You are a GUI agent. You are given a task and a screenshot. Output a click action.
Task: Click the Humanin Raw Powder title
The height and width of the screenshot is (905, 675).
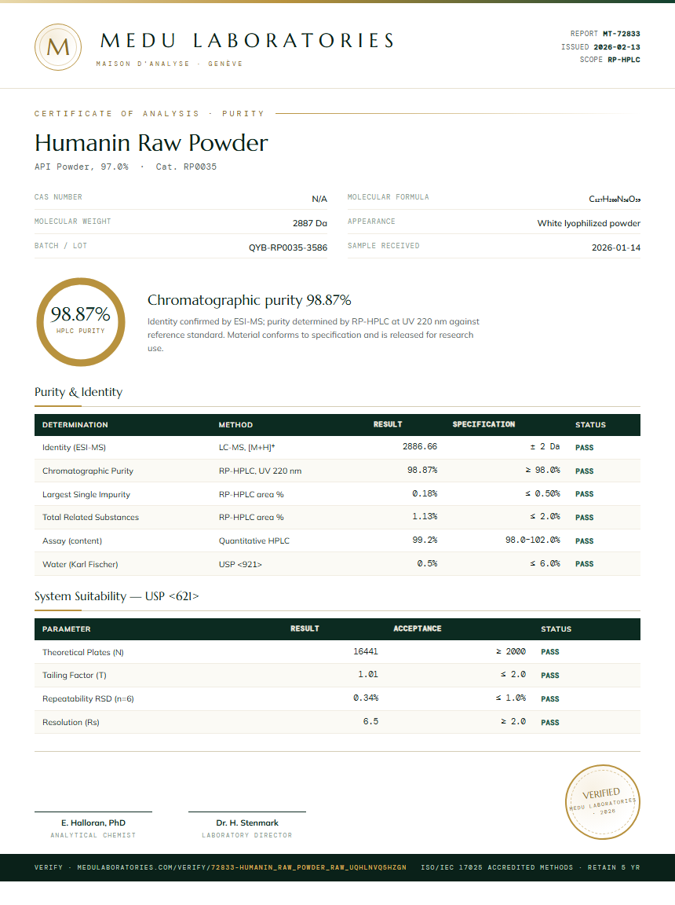pos(151,143)
